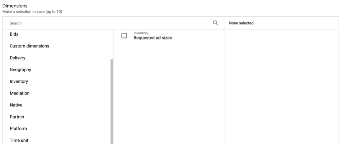Image resolution: width=341 pixels, height=147 pixels.
Task: Click the 'Make a selection to save' hint
Action: 32,12
